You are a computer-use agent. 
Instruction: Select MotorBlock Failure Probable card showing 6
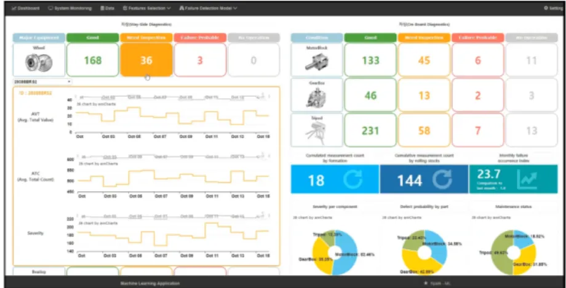click(478, 60)
